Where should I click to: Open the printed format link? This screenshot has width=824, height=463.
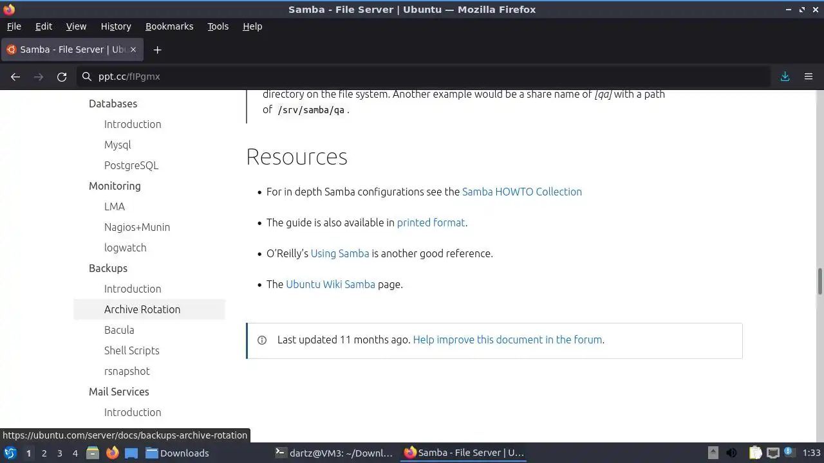tap(431, 222)
